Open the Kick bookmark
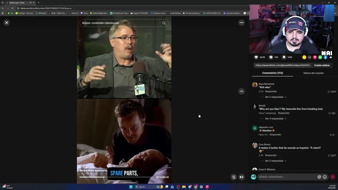 11,13
